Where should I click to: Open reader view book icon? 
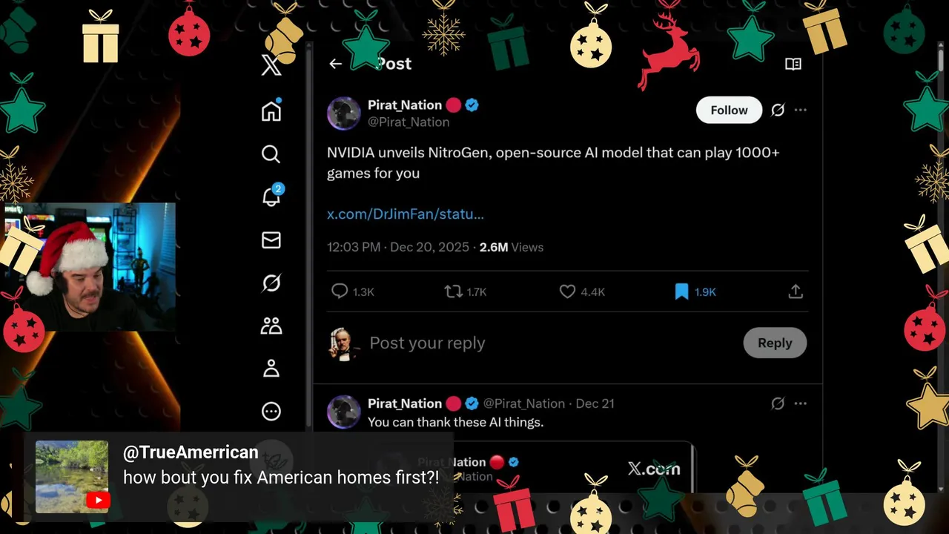(793, 64)
